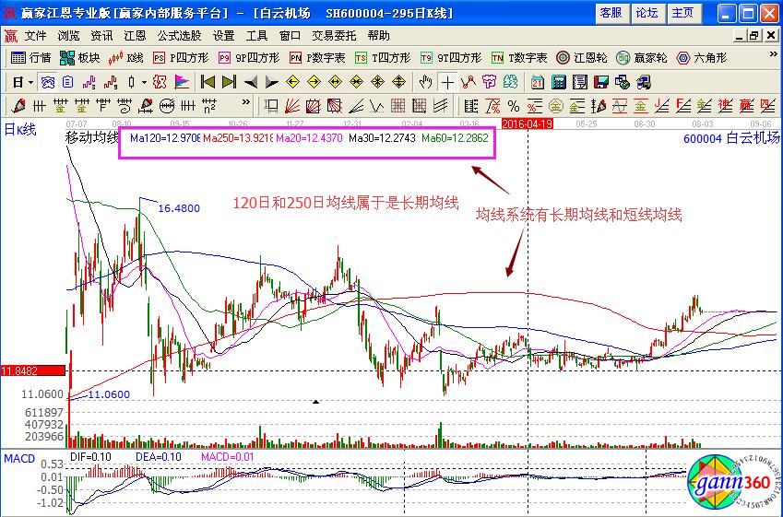
Task: Open the 日 period dropdown
Action: coord(22,81)
